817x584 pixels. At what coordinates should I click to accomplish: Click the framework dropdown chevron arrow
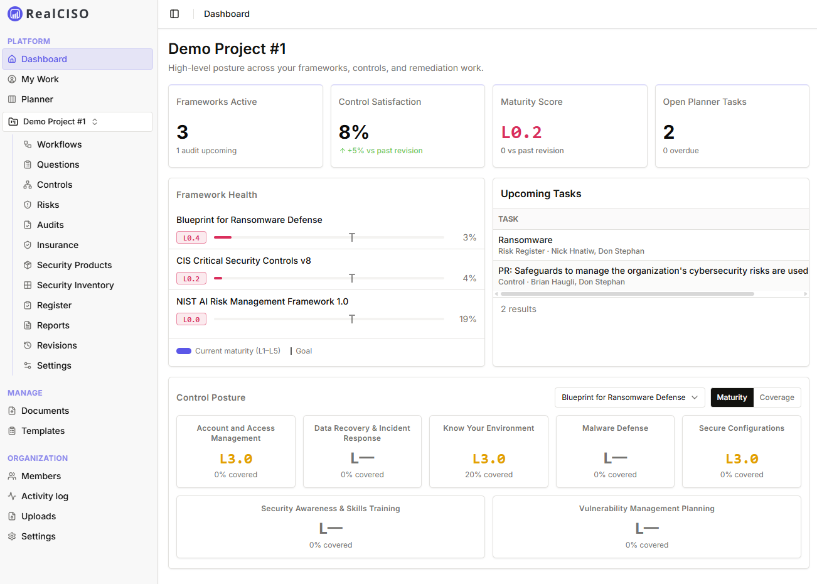click(x=695, y=397)
